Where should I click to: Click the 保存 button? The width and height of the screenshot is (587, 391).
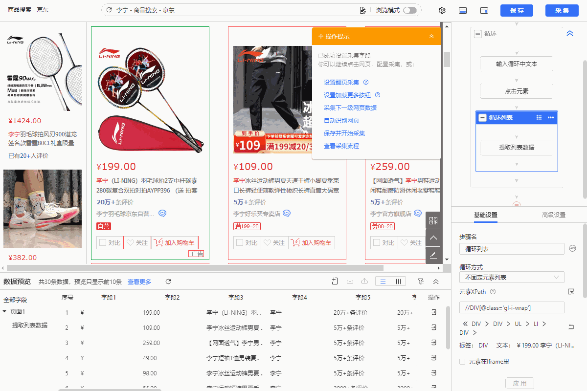click(517, 10)
